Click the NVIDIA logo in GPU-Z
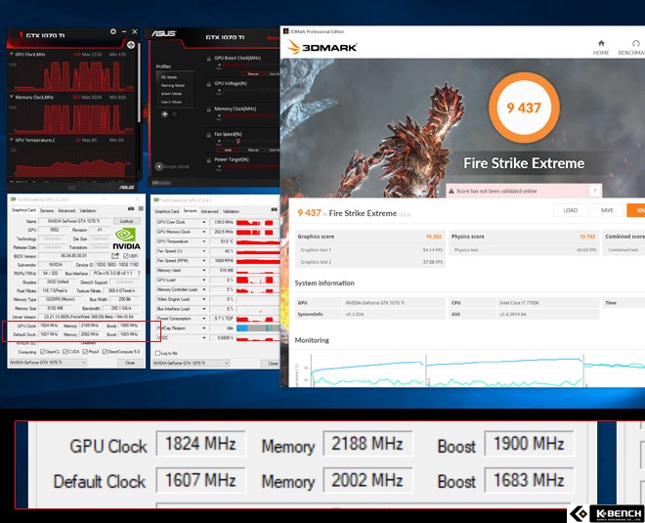Image resolution: width=645 pixels, height=523 pixels. (x=126, y=240)
